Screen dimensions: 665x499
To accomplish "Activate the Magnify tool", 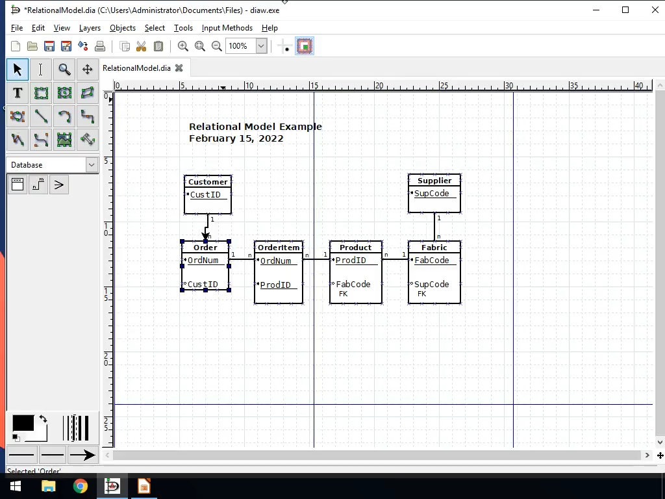I will 64,69.
